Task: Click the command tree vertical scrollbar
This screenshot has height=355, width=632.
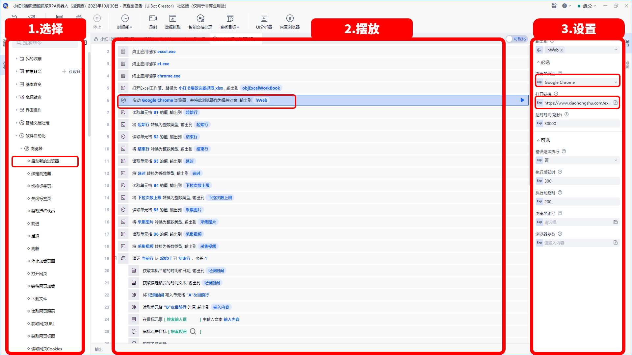Action: tap(89, 94)
